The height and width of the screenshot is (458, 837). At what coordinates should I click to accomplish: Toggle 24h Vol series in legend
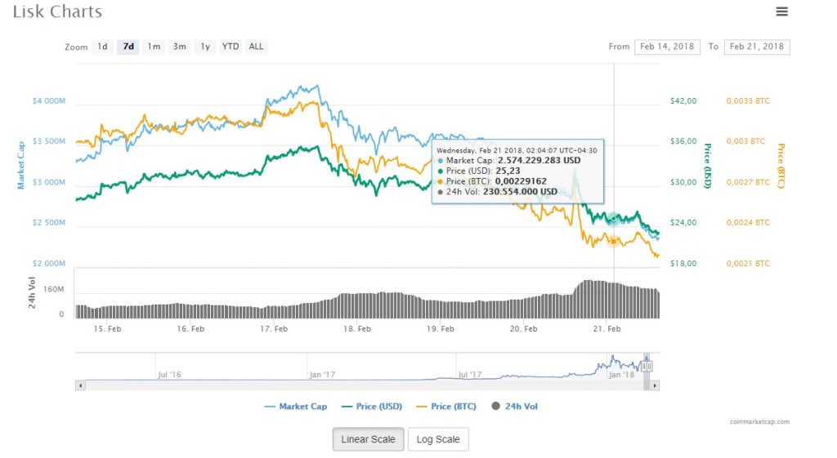(515, 407)
